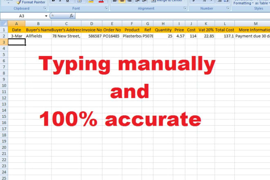Click the Format Painter brush icon
Viewport: 270px width, 180px height.
[x=18, y=2]
